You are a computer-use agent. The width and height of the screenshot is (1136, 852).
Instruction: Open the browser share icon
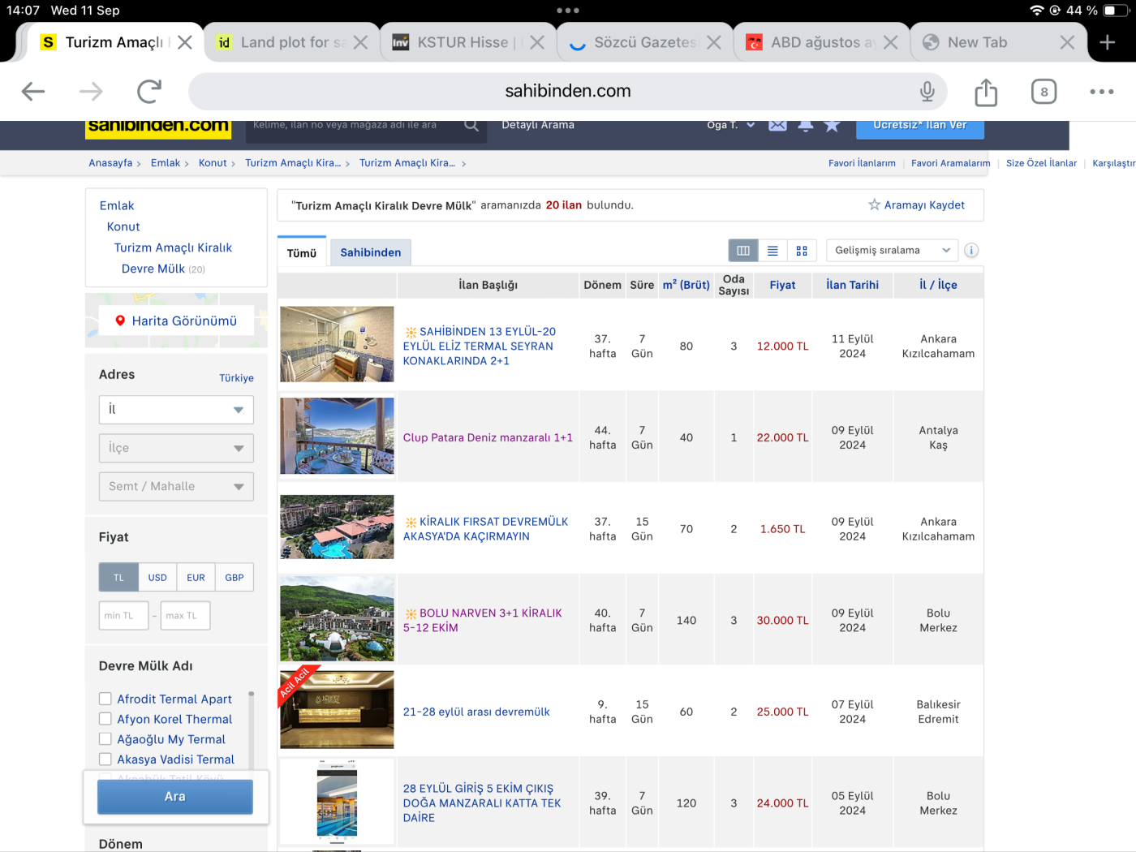pyautogui.click(x=986, y=92)
